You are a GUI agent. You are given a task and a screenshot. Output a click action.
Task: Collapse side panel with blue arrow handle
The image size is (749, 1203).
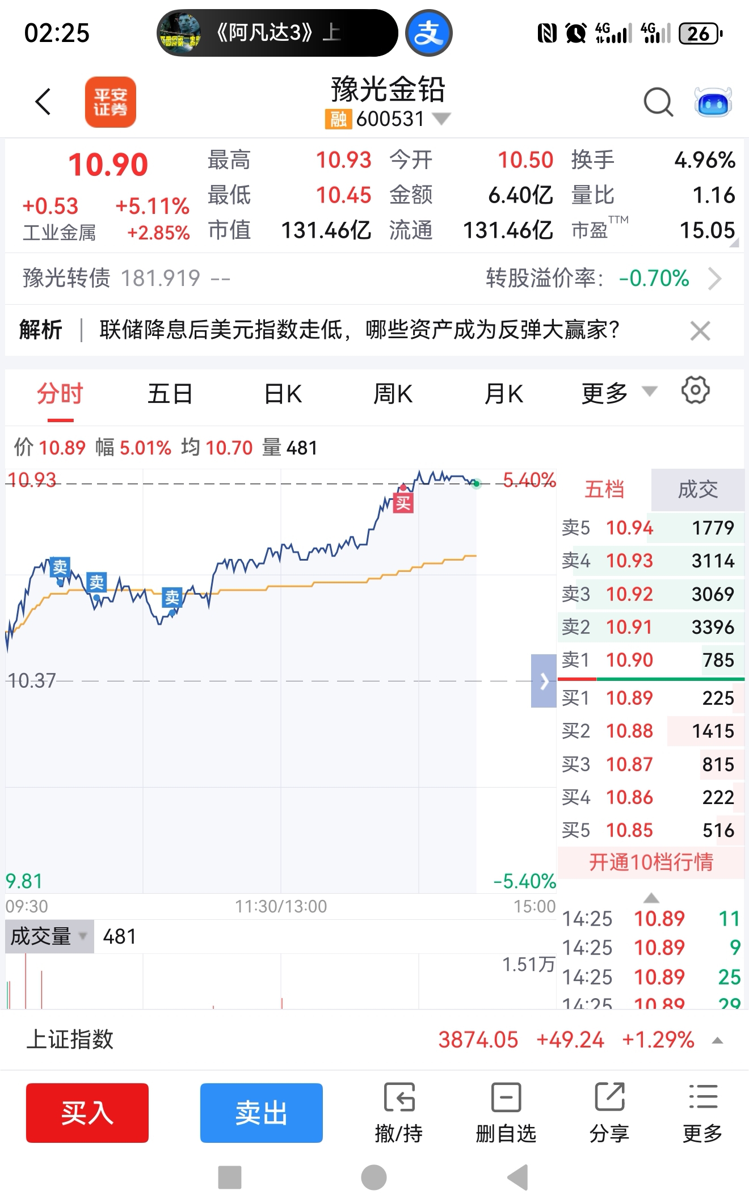click(x=544, y=681)
